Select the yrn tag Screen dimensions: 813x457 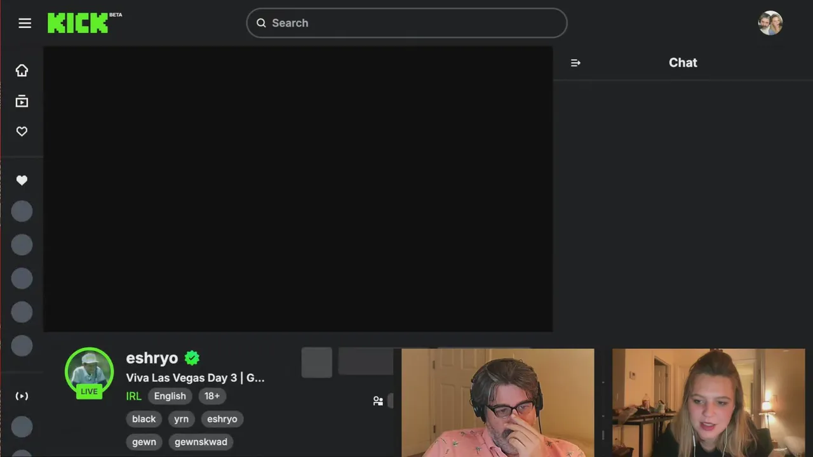(x=182, y=419)
